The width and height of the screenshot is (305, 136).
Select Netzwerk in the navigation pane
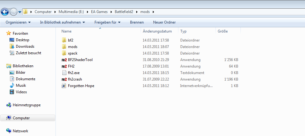pyautogui.click(x=20, y=131)
